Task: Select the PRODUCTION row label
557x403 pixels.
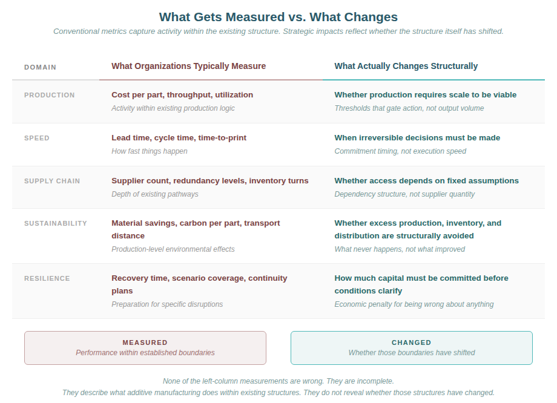Action: pyautogui.click(x=50, y=95)
